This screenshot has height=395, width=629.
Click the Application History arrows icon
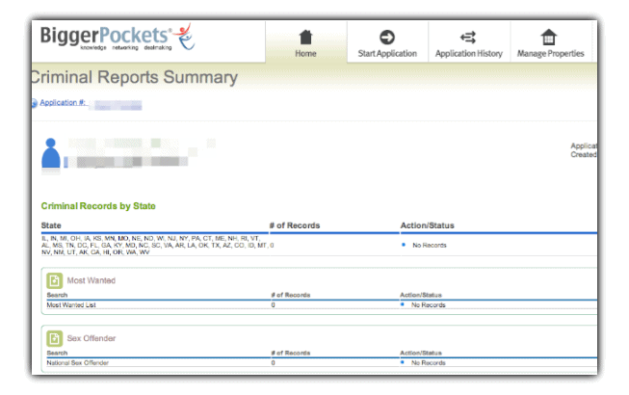click(468, 38)
